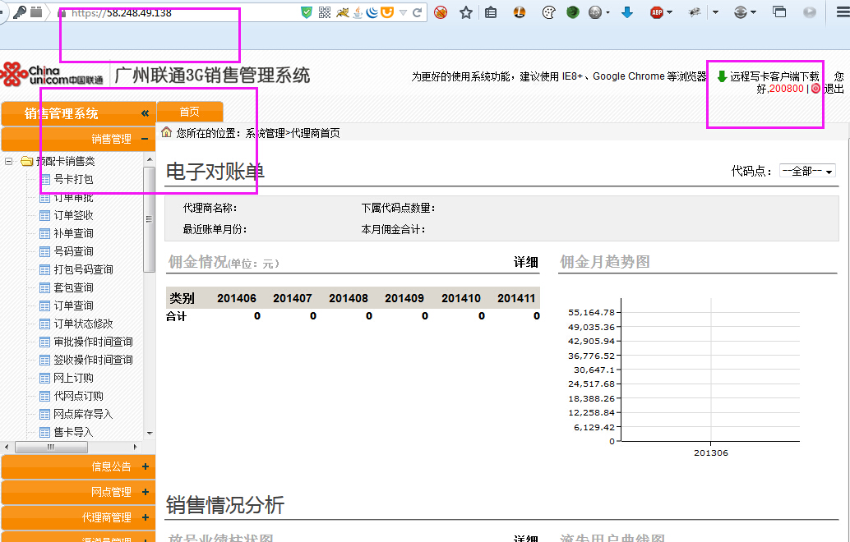Open the 代码点 '--全部--' dropdown
The height and width of the screenshot is (542, 850).
pyautogui.click(x=807, y=171)
